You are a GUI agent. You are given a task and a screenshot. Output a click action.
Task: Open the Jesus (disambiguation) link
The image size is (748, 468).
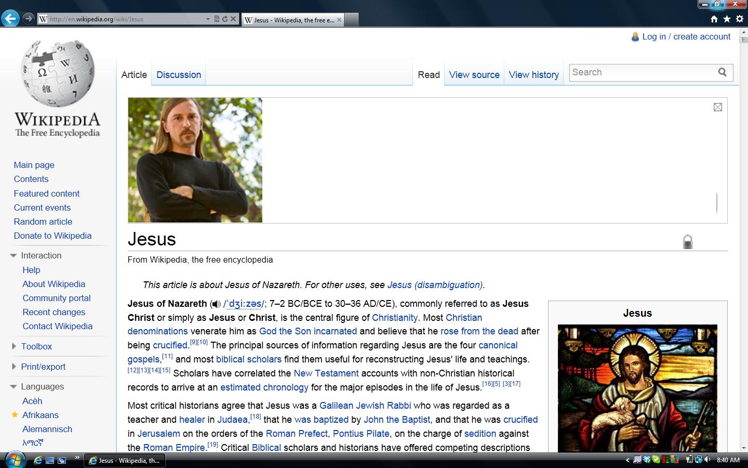click(434, 285)
